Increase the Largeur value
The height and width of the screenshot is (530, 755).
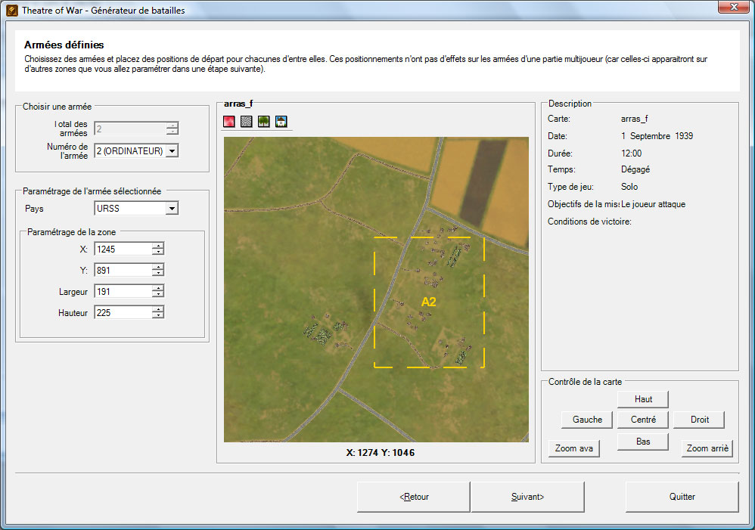(157, 288)
